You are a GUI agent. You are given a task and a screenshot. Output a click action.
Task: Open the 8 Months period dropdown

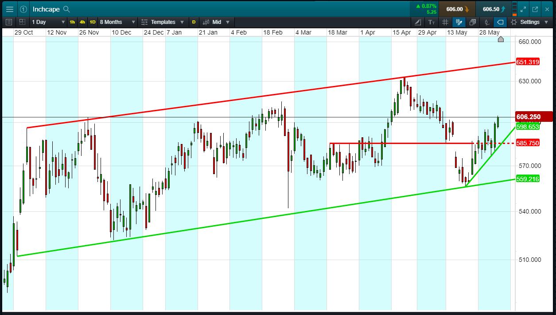pyautogui.click(x=117, y=22)
